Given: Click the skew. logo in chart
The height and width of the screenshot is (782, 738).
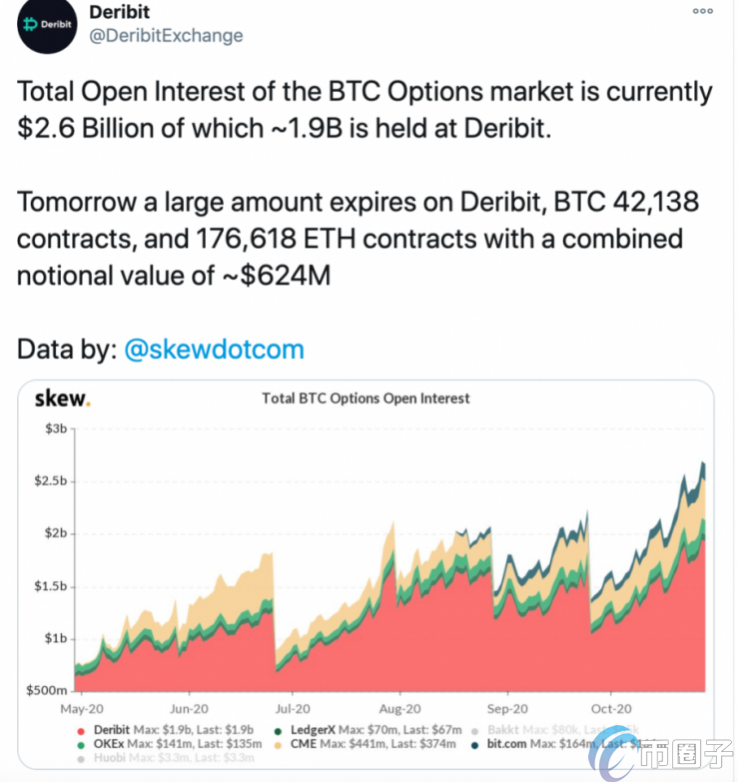Looking at the screenshot, I should click(62, 397).
